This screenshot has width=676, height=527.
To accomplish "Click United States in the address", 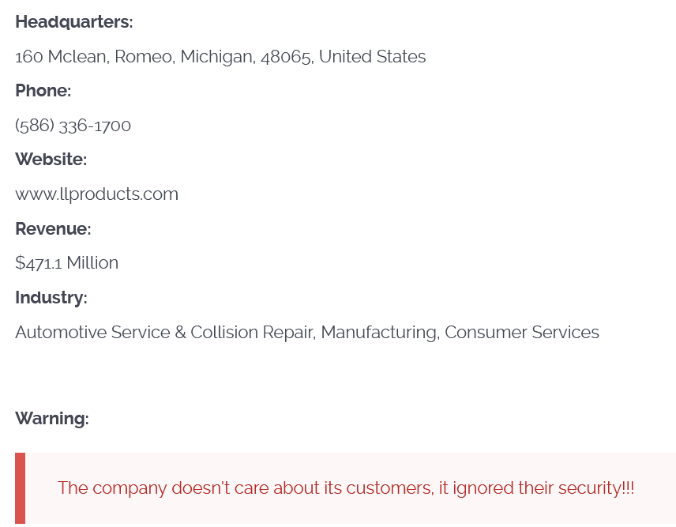I will pos(373,57).
